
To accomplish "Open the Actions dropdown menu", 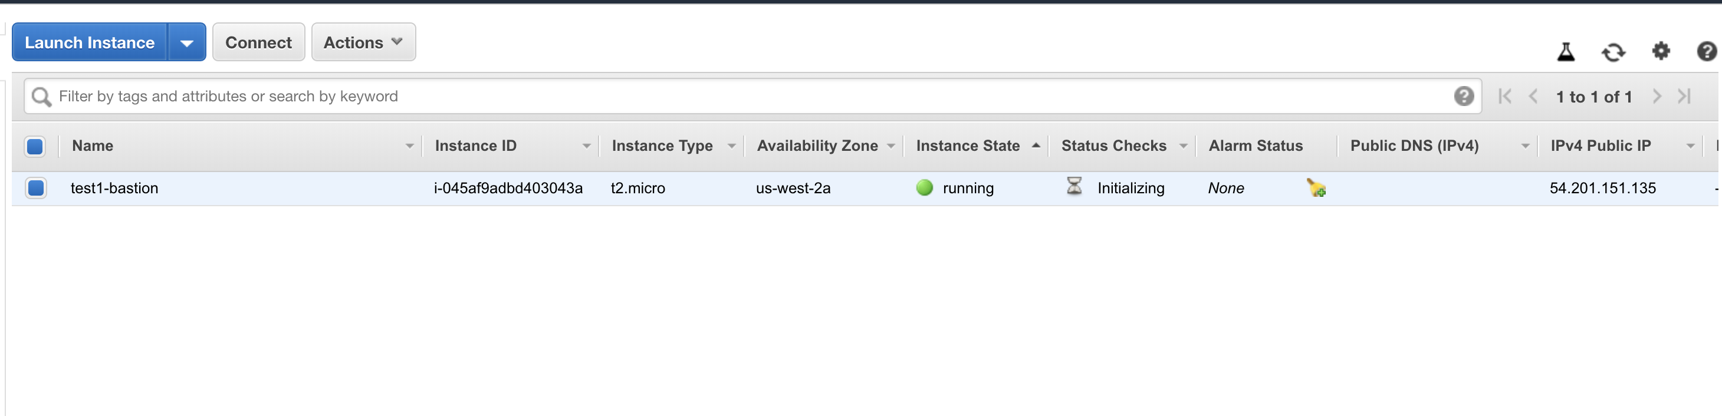I will [x=363, y=43].
